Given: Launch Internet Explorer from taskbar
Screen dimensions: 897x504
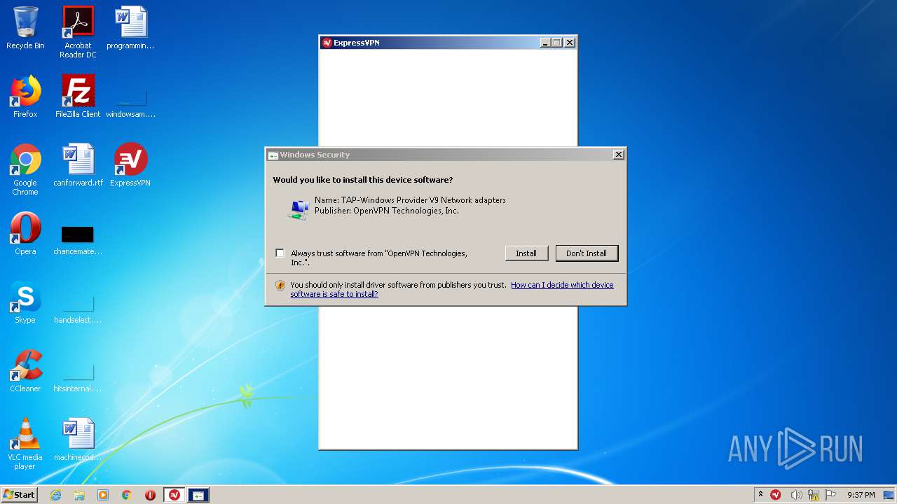Looking at the screenshot, I should (56, 495).
